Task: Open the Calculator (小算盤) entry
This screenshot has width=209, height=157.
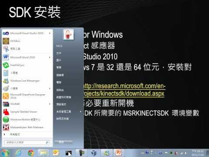Action: (x=27, y=73)
